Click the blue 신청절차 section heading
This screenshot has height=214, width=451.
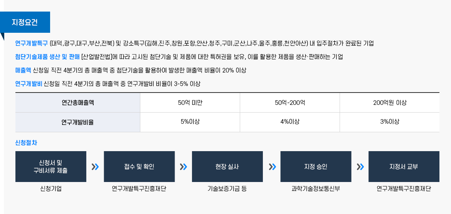coord(26,143)
